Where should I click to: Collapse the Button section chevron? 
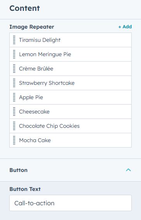[128, 170]
